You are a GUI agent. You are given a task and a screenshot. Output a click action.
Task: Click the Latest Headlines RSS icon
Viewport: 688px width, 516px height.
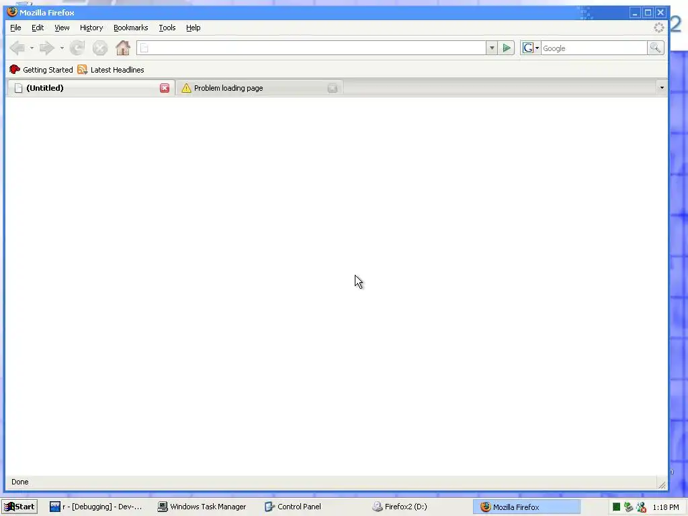point(82,70)
